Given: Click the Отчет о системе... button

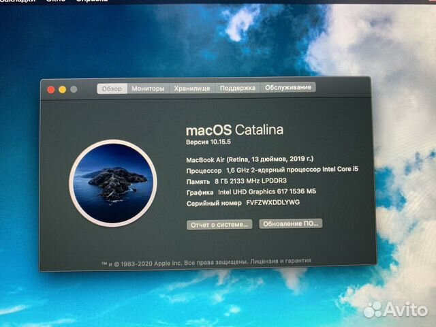Looking at the screenshot, I should click(x=219, y=224).
